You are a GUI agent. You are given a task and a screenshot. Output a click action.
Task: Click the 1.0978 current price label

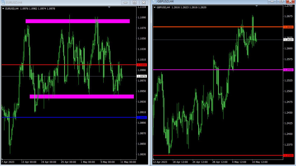point(142,76)
